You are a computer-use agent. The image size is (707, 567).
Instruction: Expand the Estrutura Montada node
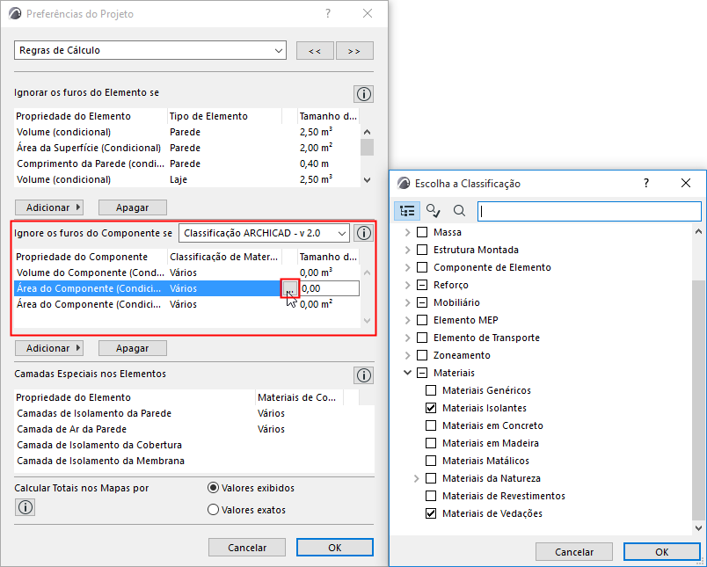(x=408, y=250)
